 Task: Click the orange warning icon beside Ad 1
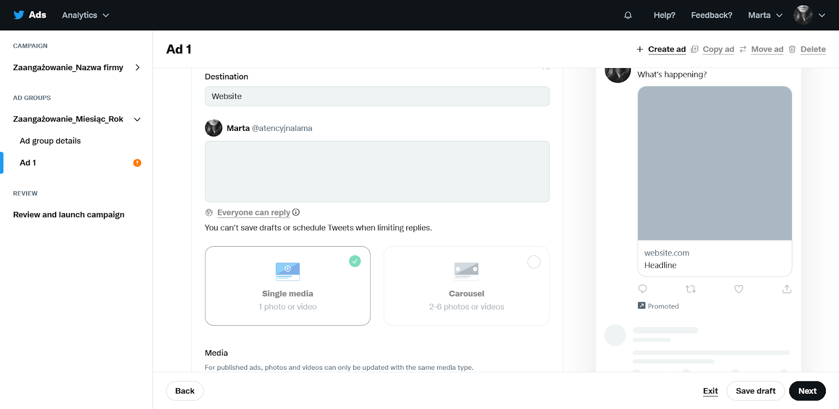coord(137,163)
